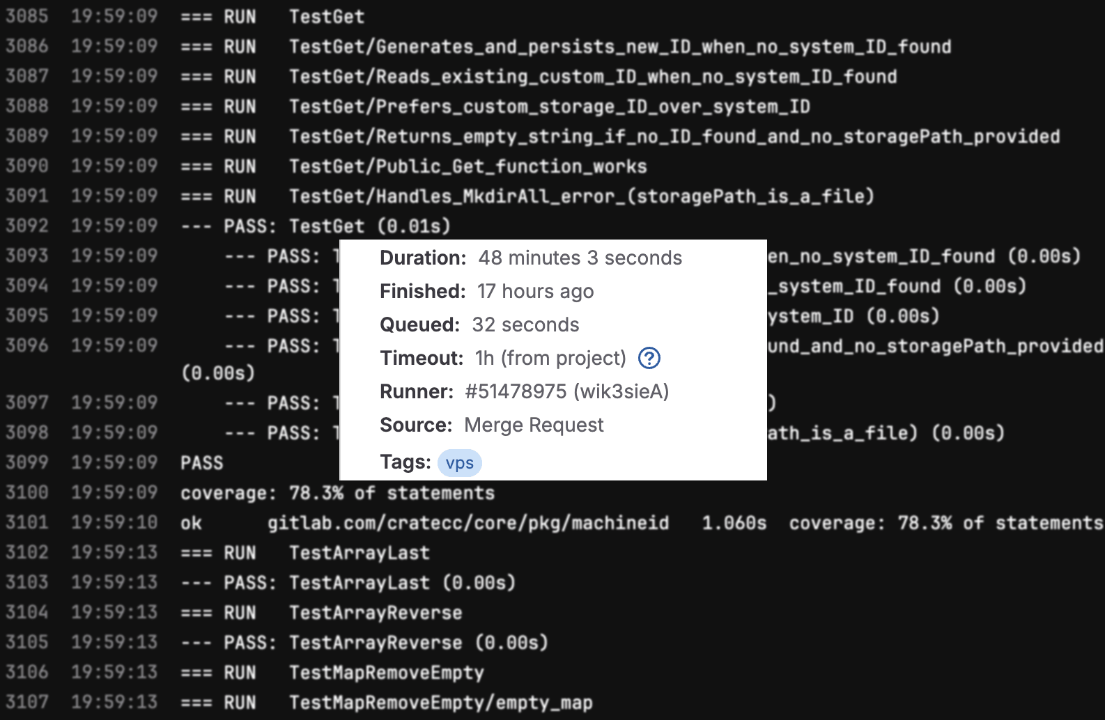Select log line number 3092
This screenshot has height=720, width=1105.
coord(27,226)
